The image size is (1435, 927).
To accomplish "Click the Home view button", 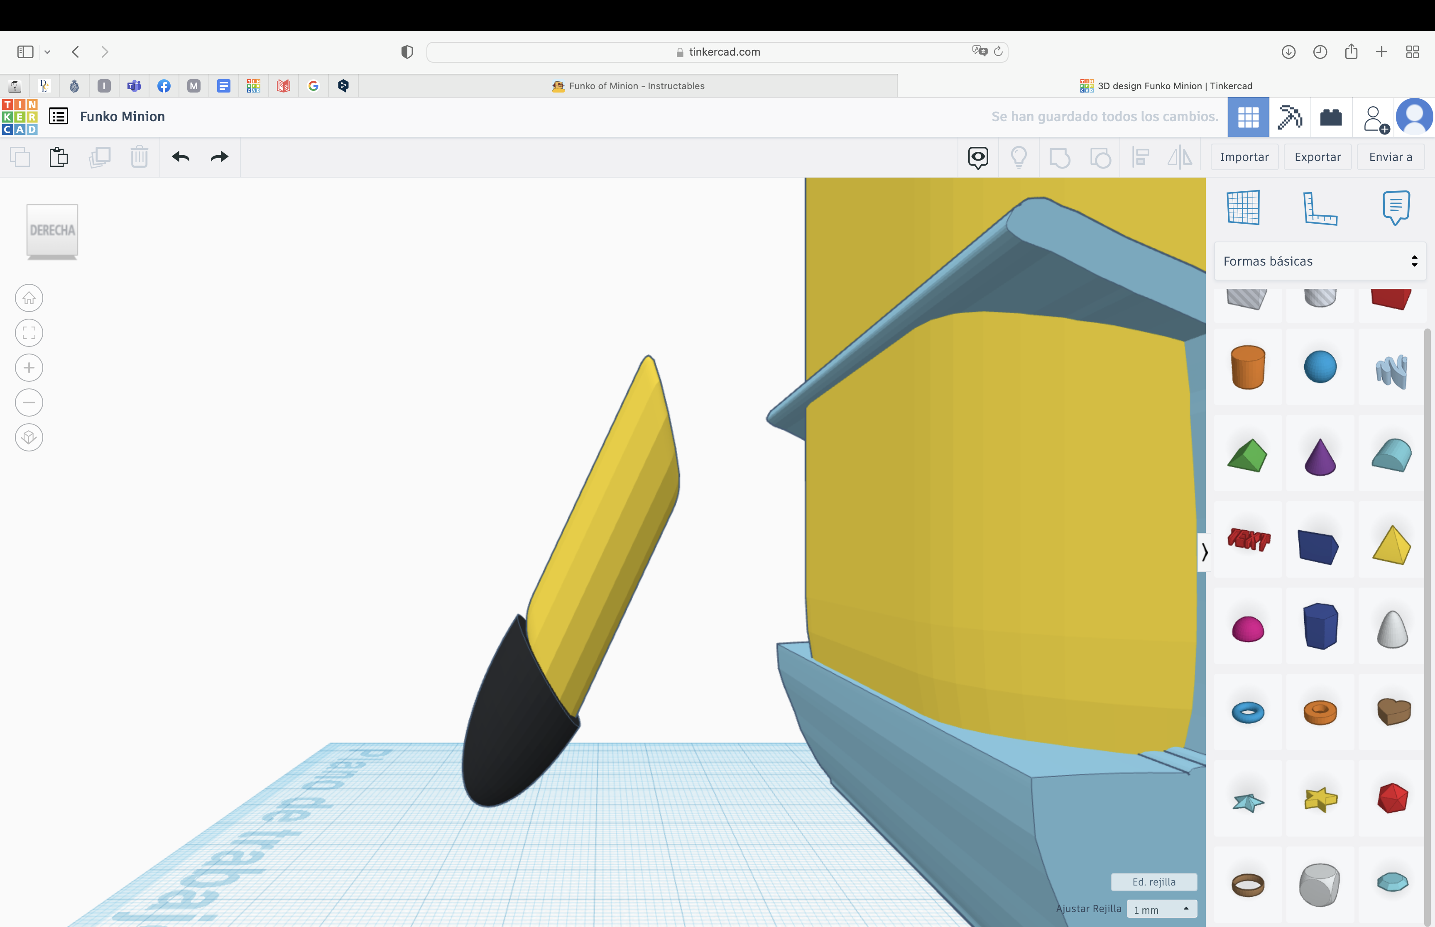I will (x=29, y=298).
